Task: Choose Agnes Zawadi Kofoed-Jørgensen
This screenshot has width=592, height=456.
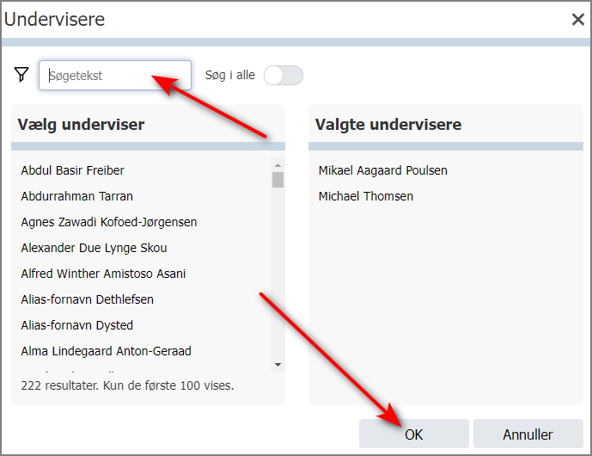Action: [109, 222]
